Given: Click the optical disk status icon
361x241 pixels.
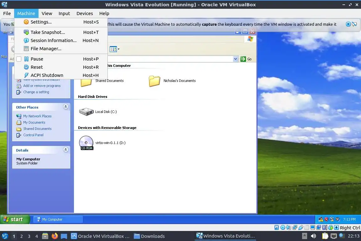Looking at the screenshot, I should coord(283,228).
